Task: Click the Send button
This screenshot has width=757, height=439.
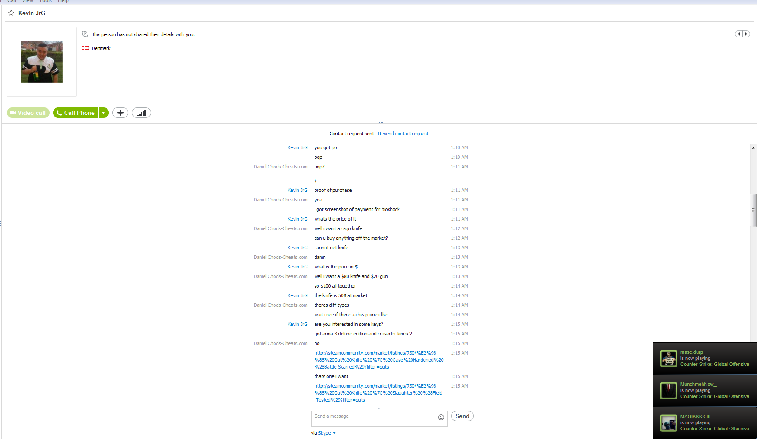Action: [462, 416]
